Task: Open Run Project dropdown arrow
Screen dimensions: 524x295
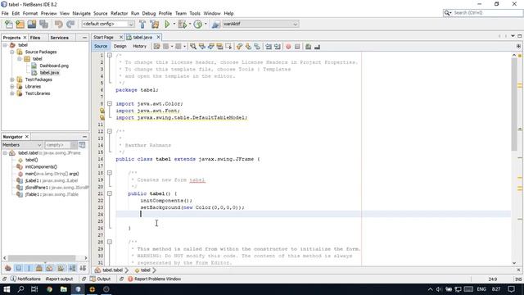Action: tap(174, 24)
